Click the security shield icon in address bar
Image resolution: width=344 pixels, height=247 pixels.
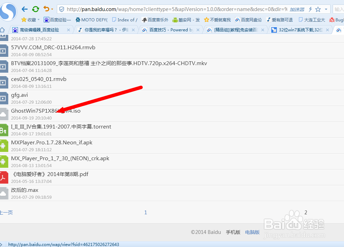click(x=62, y=9)
